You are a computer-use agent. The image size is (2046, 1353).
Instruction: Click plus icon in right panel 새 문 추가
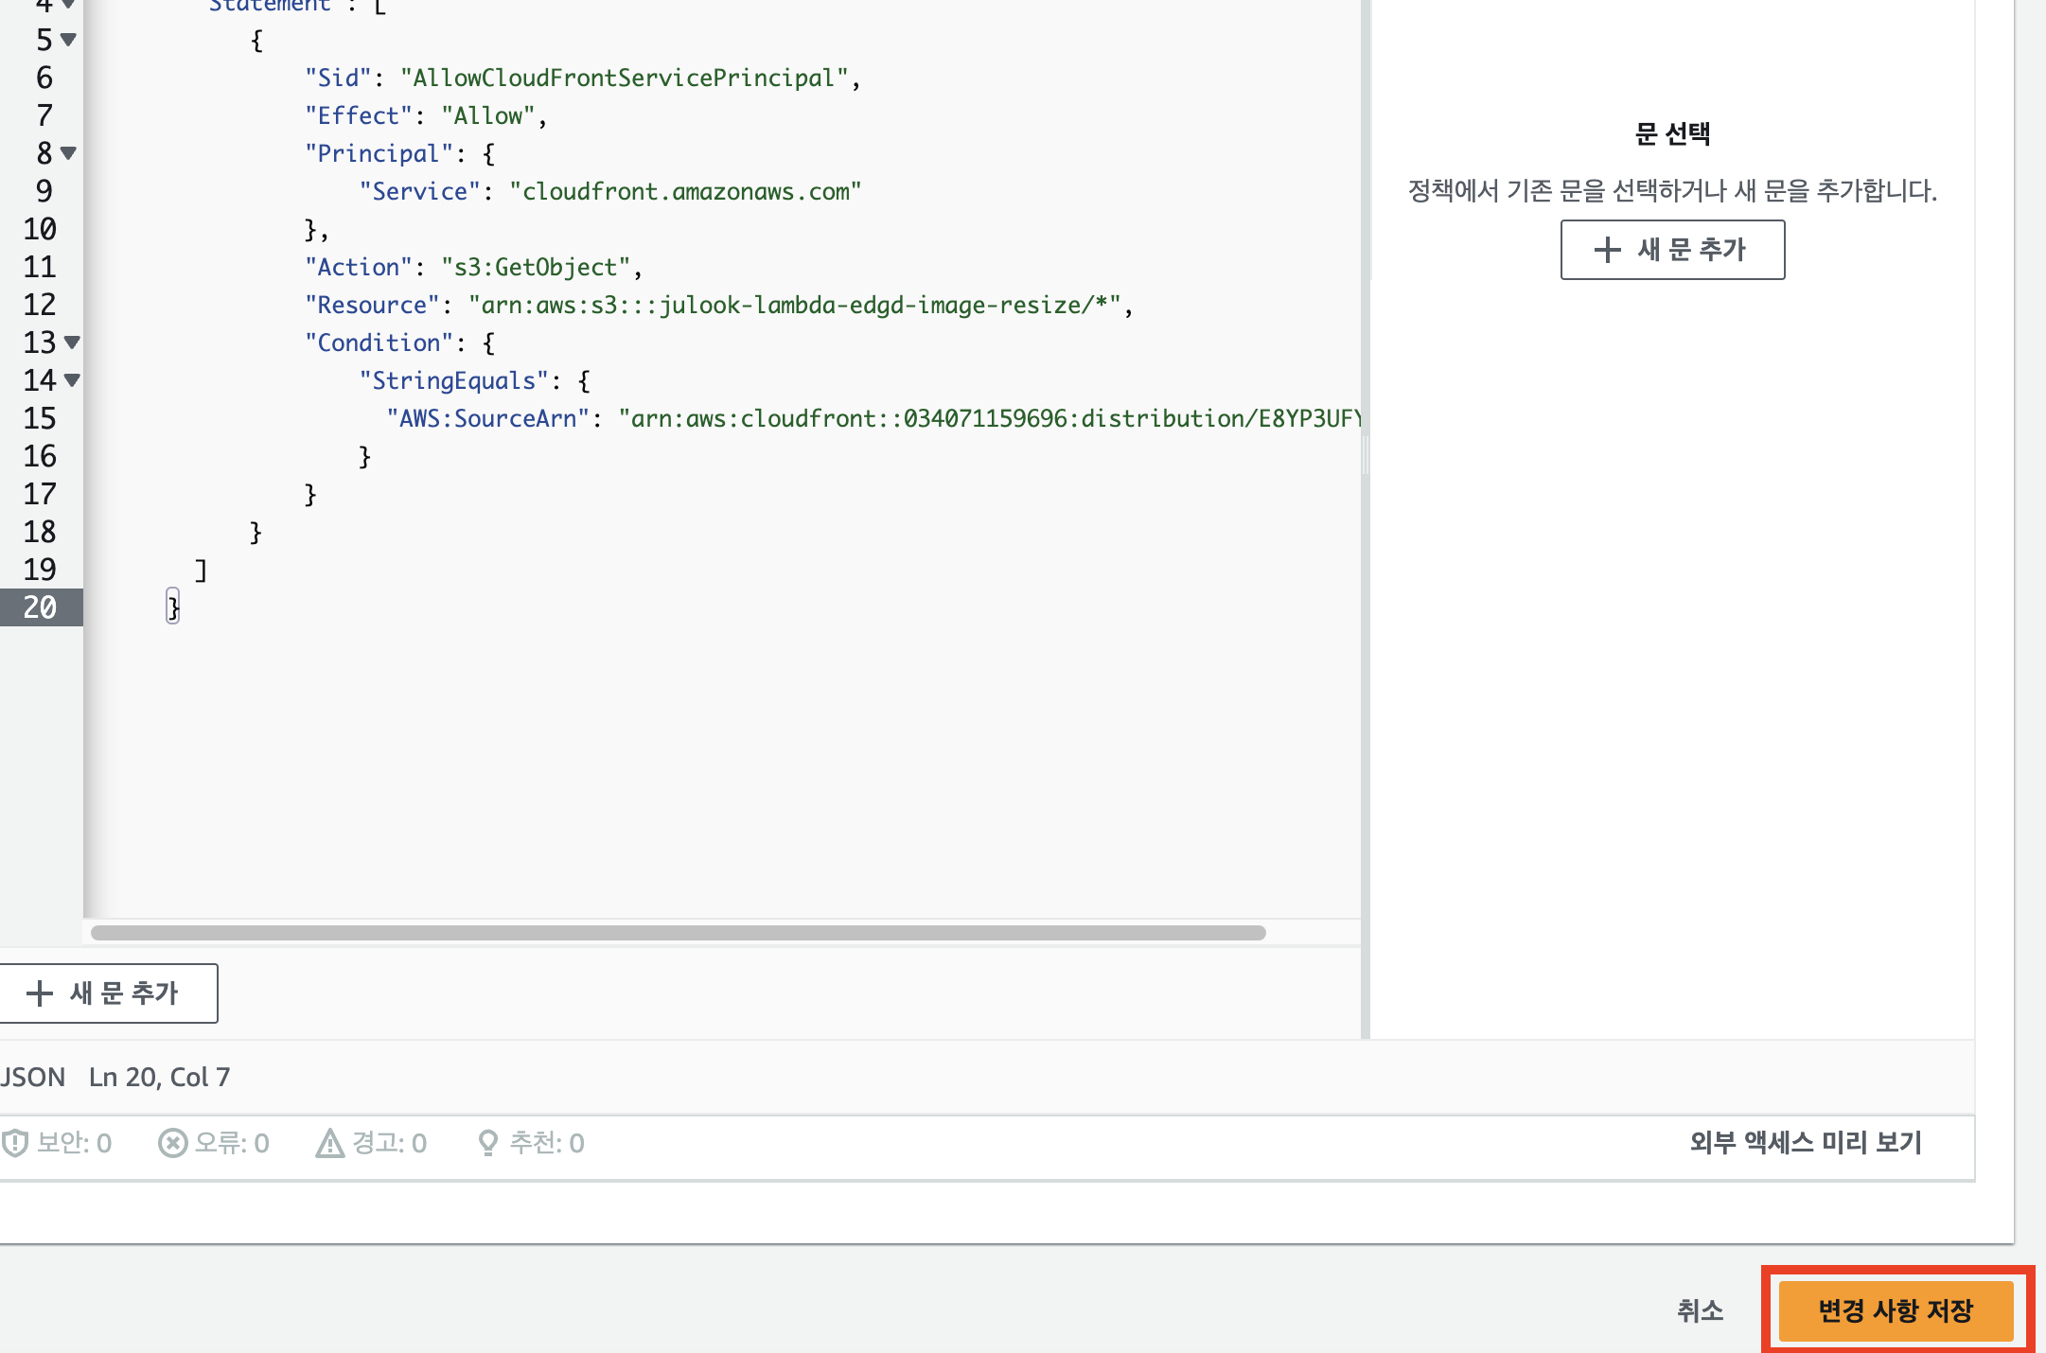[x=1607, y=250]
